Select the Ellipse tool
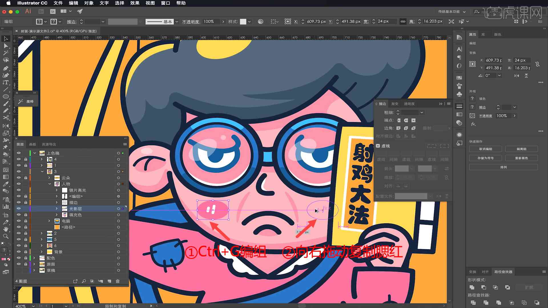The height and width of the screenshot is (308, 548). [6, 97]
